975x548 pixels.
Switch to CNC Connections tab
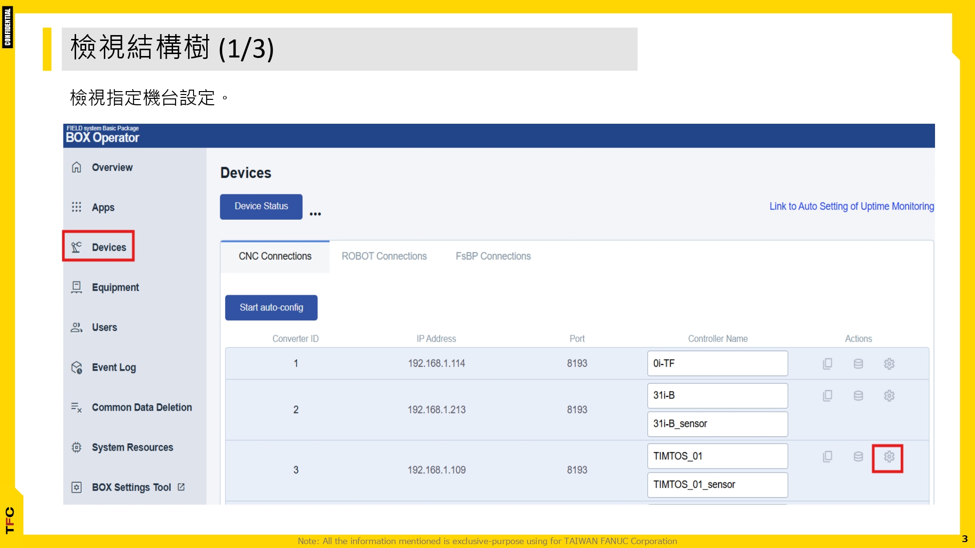(275, 256)
